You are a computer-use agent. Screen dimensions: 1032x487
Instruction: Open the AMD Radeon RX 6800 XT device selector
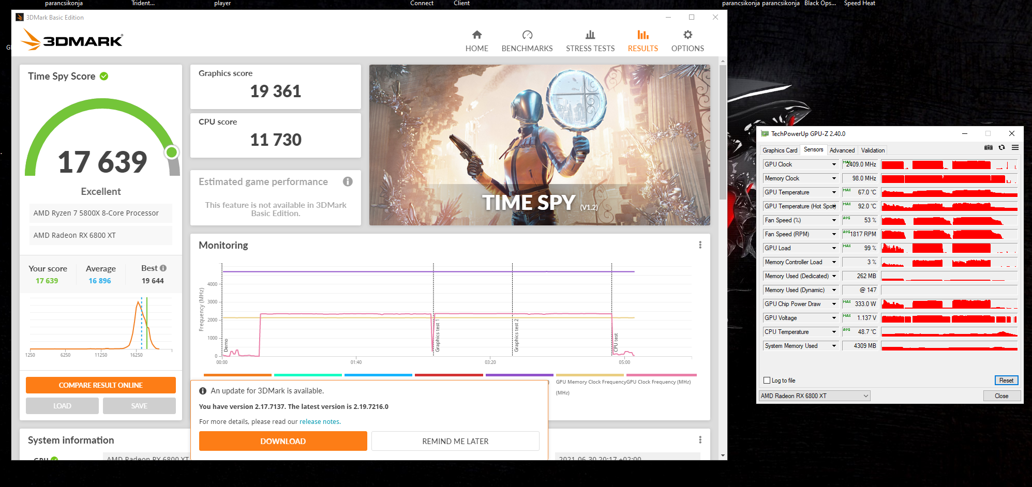pyautogui.click(x=814, y=396)
